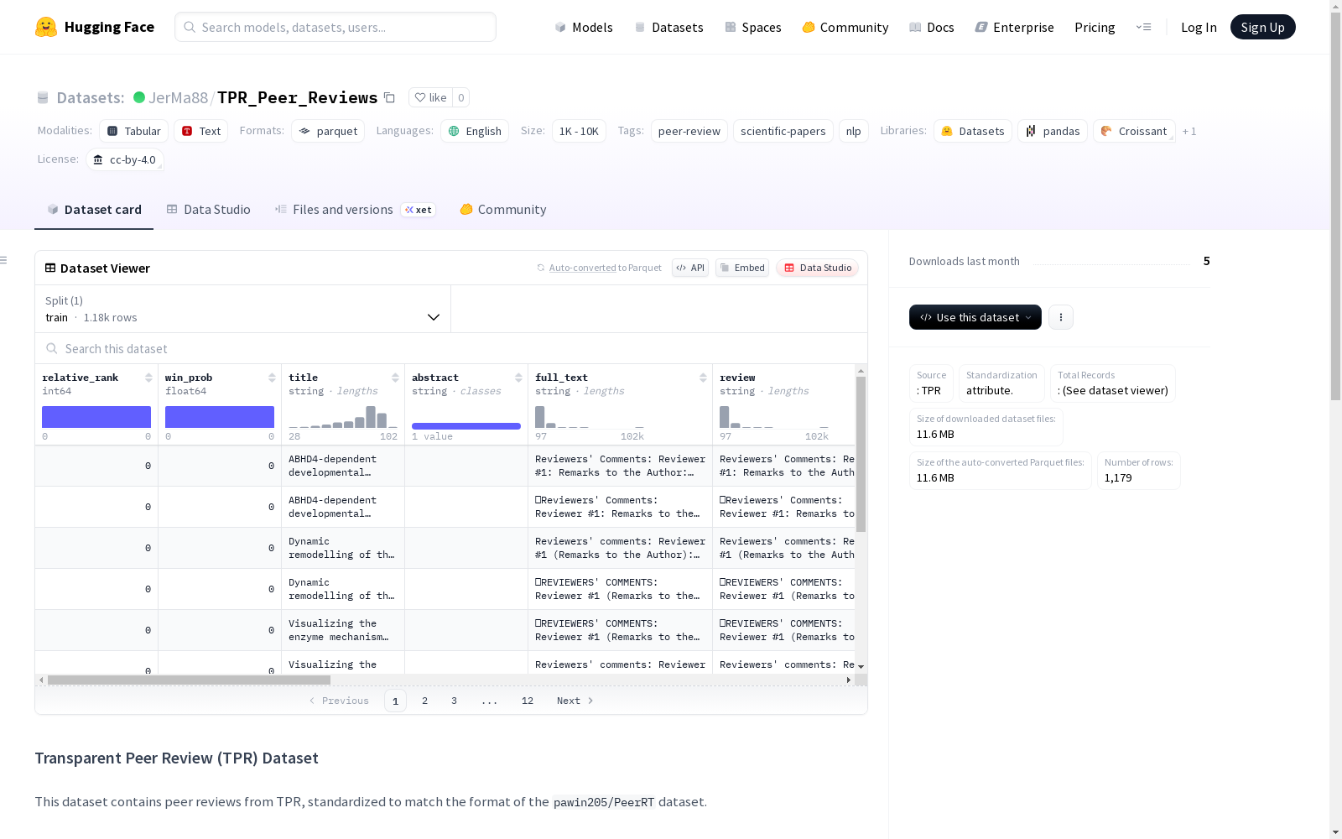Click the relative_rank distribution bar
1342x839 pixels.
tap(96, 417)
